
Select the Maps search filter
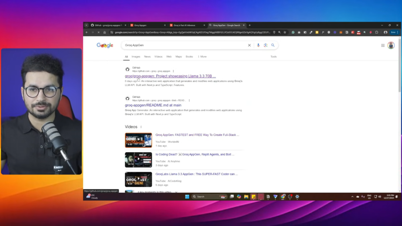coord(179,57)
